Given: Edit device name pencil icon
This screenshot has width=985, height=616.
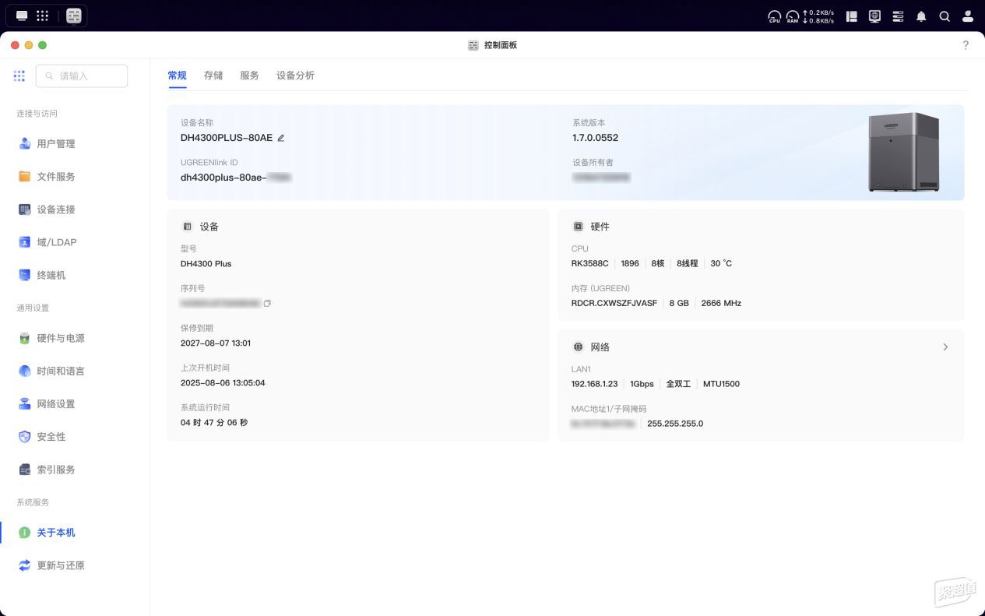Looking at the screenshot, I should [281, 138].
